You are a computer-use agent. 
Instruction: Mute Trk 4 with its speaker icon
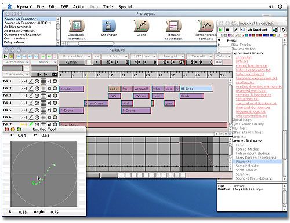[x=49, y=103]
